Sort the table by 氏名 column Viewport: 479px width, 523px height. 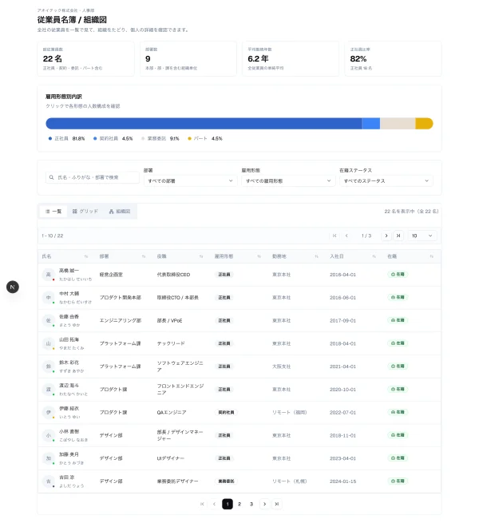click(x=86, y=256)
